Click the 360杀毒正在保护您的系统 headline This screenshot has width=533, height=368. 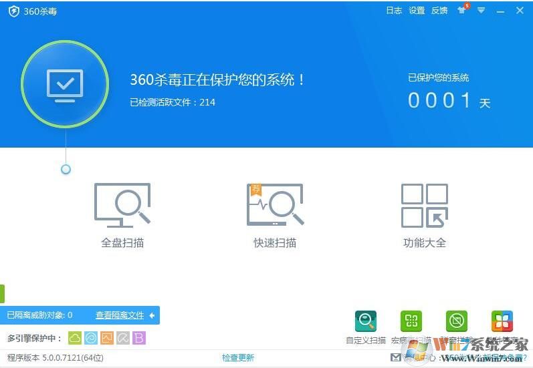coord(217,79)
